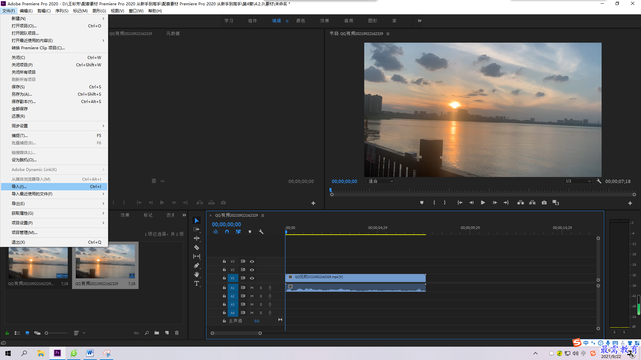Image resolution: width=641 pixels, height=360 pixels.
Task: Export frame with camera icon in Program monitor
Action: pyautogui.click(x=544, y=203)
